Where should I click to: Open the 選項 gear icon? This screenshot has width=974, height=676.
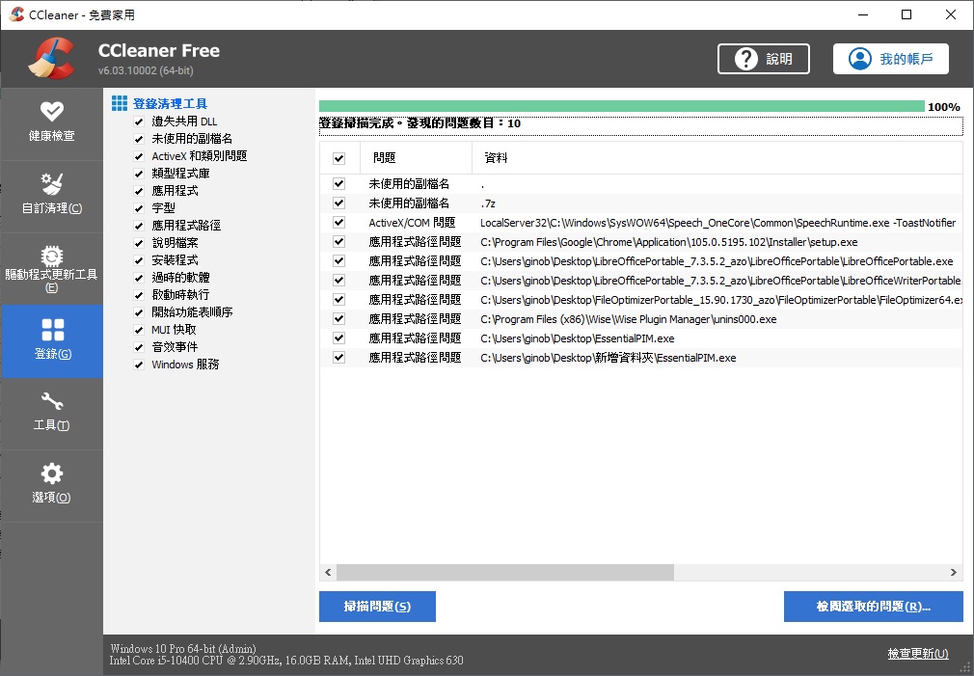click(51, 473)
